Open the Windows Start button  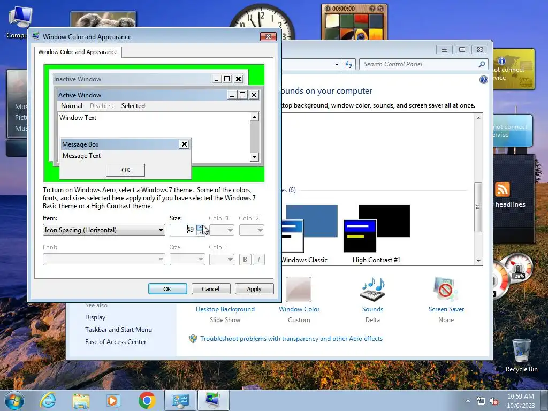tap(14, 400)
